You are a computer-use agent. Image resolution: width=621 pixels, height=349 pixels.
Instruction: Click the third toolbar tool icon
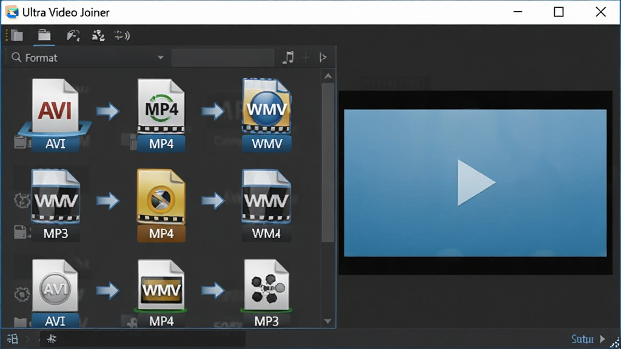73,36
